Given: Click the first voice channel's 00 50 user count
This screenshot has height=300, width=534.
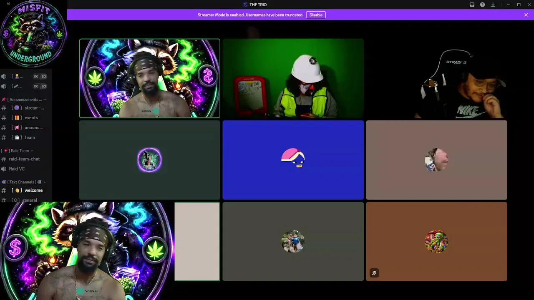Looking at the screenshot, I should (x=40, y=76).
